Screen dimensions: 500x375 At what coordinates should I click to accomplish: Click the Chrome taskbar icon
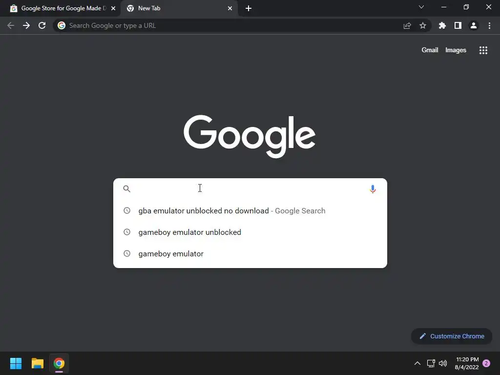59,363
